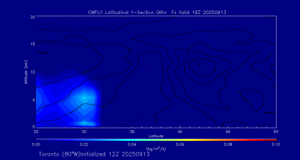Click the color bar value label 0.04

coord(132,144)
